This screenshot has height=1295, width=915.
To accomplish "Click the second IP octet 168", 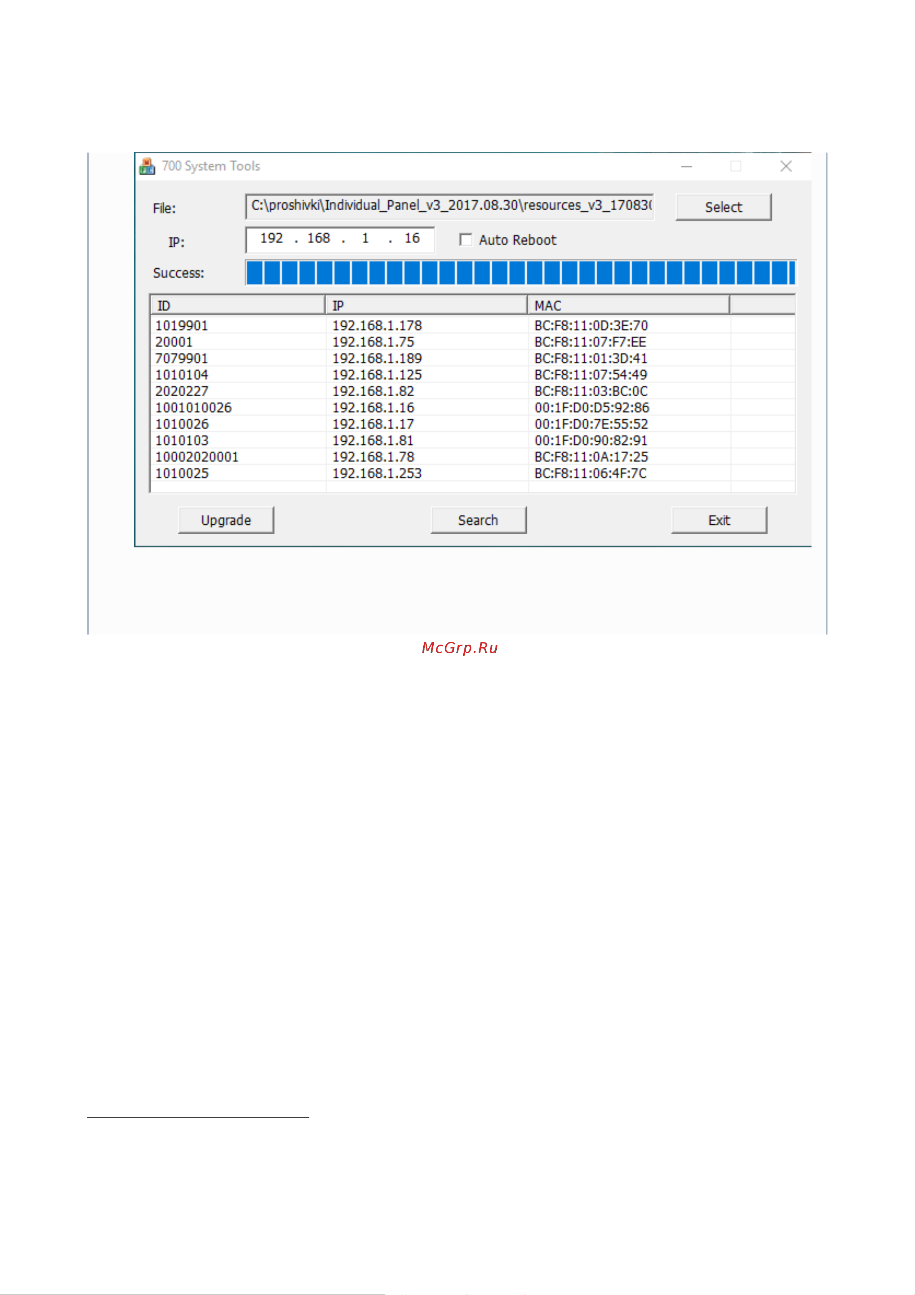I will point(318,239).
